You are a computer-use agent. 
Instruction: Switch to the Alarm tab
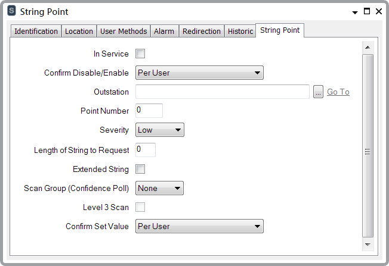(164, 32)
